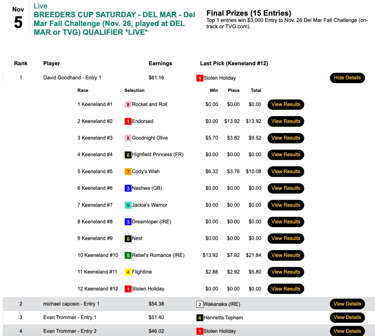Click the Breeders Cup Saturday contest title

coord(114,23)
